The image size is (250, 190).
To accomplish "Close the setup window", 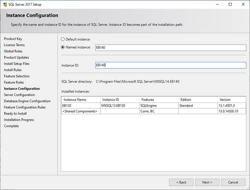I will tap(243, 4).
